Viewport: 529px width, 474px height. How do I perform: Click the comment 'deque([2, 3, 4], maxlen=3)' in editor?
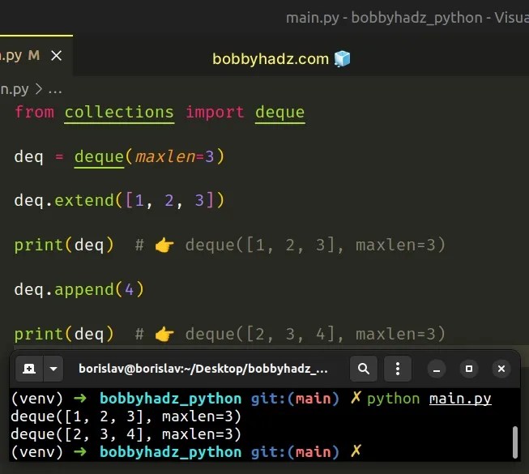pyautogui.click(x=315, y=334)
